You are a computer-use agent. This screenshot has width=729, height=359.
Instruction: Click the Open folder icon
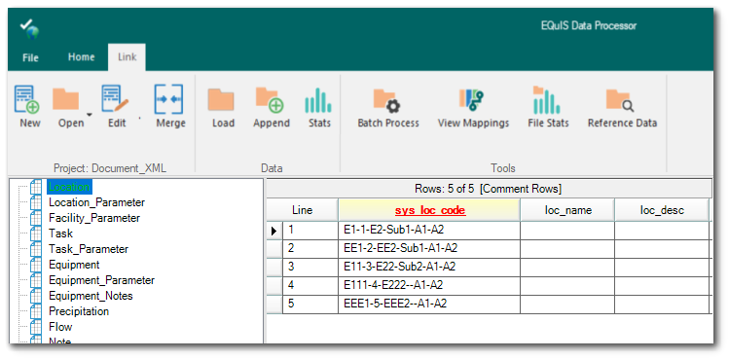point(65,98)
